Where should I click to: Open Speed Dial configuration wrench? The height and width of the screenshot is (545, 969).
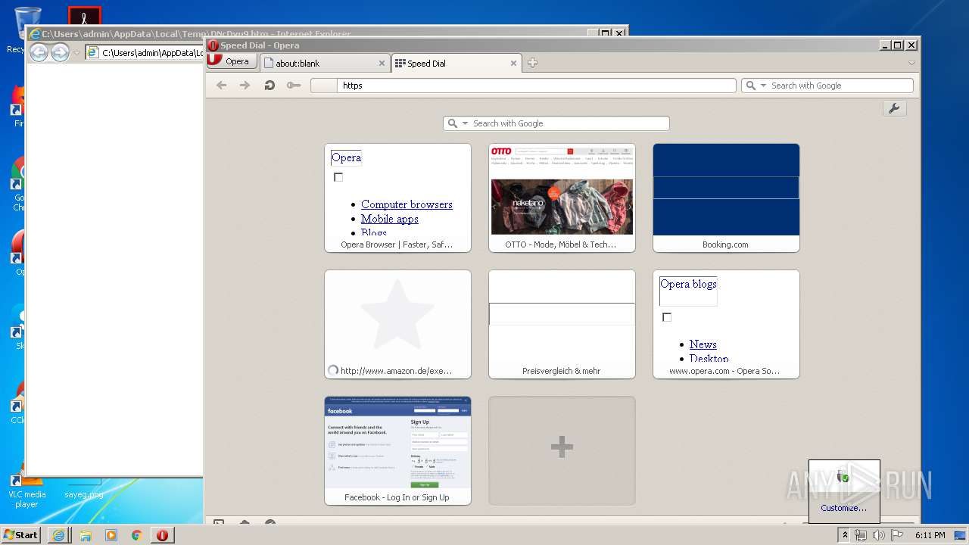(x=894, y=108)
